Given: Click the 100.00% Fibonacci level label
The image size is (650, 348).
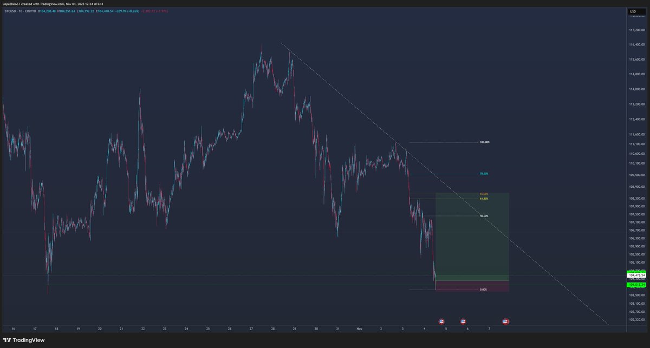Looking at the screenshot, I should 484,142.
